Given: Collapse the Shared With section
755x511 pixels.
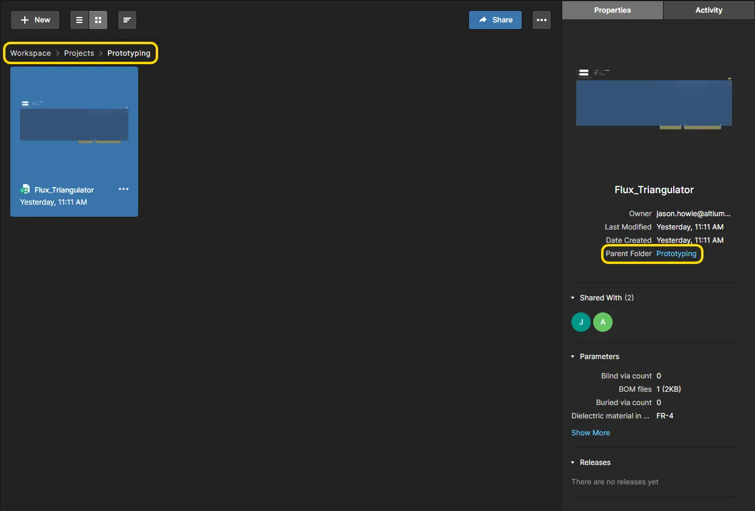Looking at the screenshot, I should click(573, 298).
